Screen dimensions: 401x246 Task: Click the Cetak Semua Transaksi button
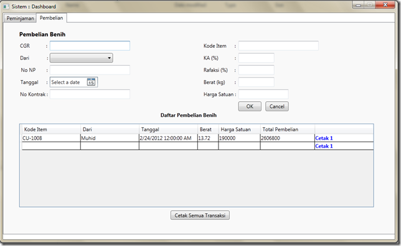(200, 216)
